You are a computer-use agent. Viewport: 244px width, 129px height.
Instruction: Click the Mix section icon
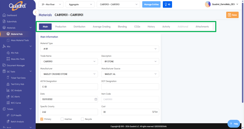pos(4,46)
